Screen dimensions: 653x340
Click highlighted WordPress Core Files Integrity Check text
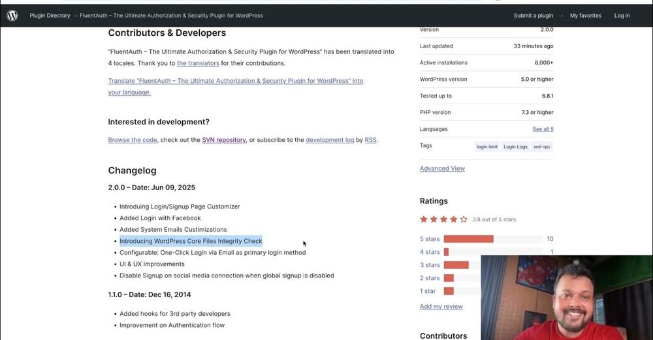click(x=191, y=241)
